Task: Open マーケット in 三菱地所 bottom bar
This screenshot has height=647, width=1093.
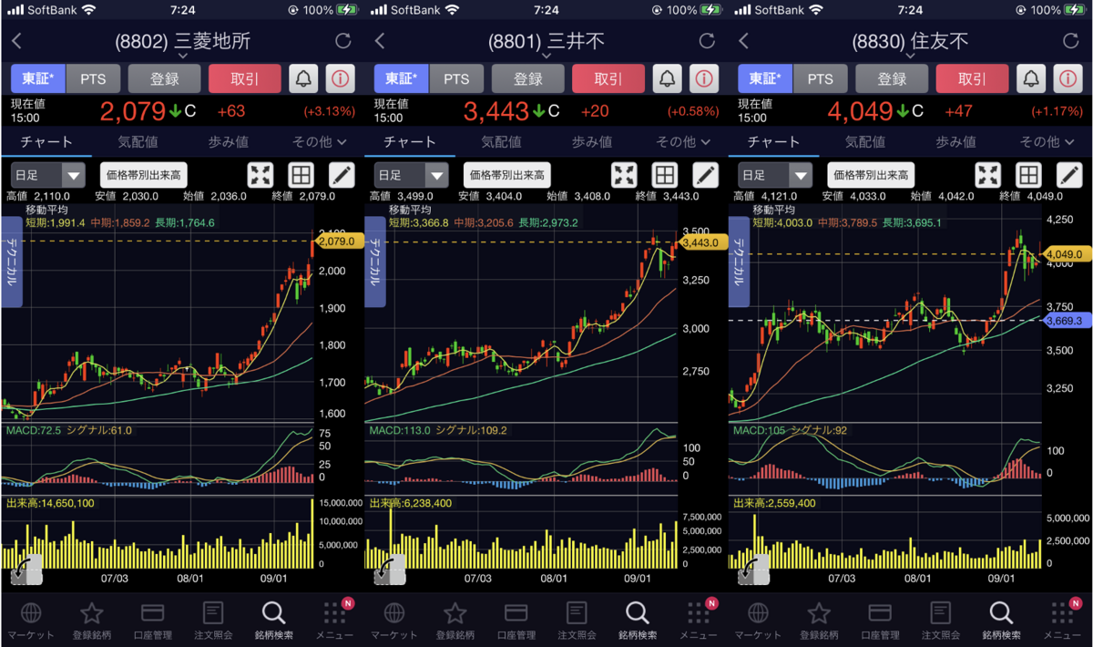Action: 30,621
